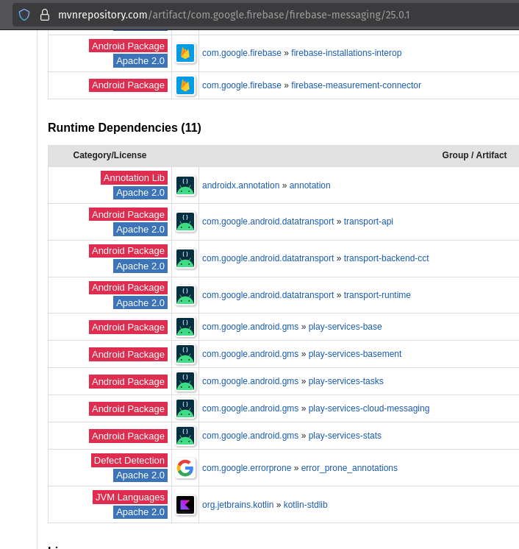Click Apache 2.0 license tag for kotlin-stdlib
519x549 pixels.
140,512
